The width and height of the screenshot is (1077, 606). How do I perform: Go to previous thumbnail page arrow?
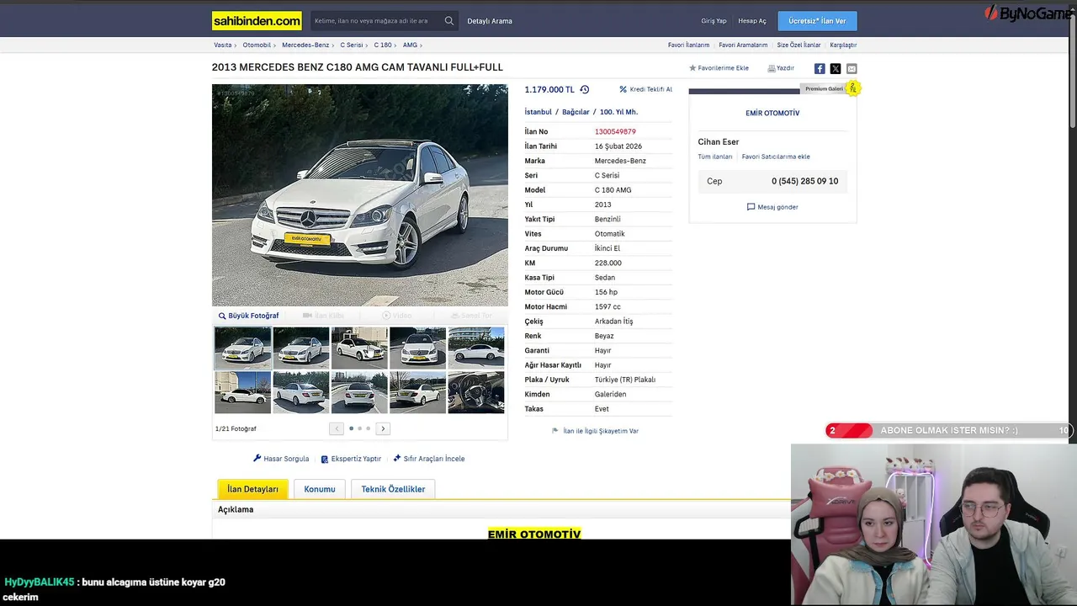point(337,428)
